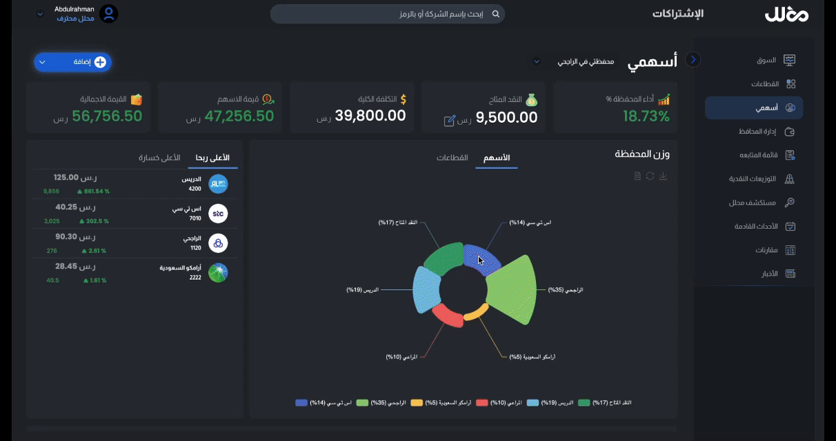Click the محلل محترف account label
This screenshot has width=836, height=441.
(x=75, y=19)
